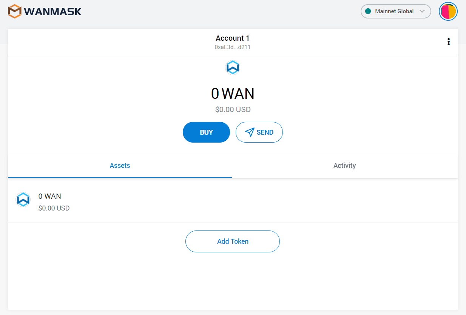This screenshot has height=315, width=466.
Task: Click $0.00 USD in the asset row
Action: (54, 208)
